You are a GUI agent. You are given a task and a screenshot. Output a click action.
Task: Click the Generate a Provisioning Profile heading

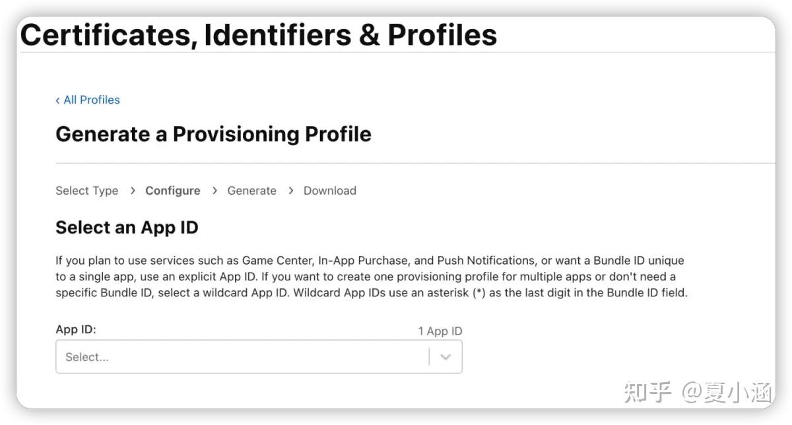[213, 134]
